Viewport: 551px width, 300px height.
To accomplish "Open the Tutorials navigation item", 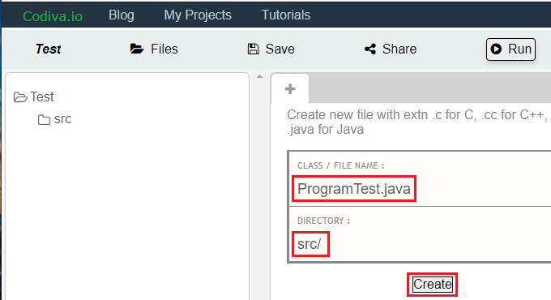I will coord(286,15).
